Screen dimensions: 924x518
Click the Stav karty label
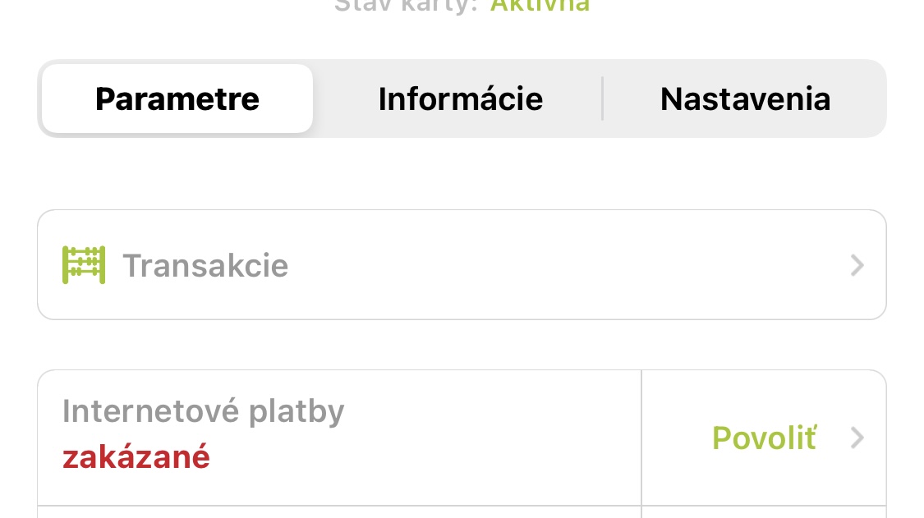[x=406, y=5]
